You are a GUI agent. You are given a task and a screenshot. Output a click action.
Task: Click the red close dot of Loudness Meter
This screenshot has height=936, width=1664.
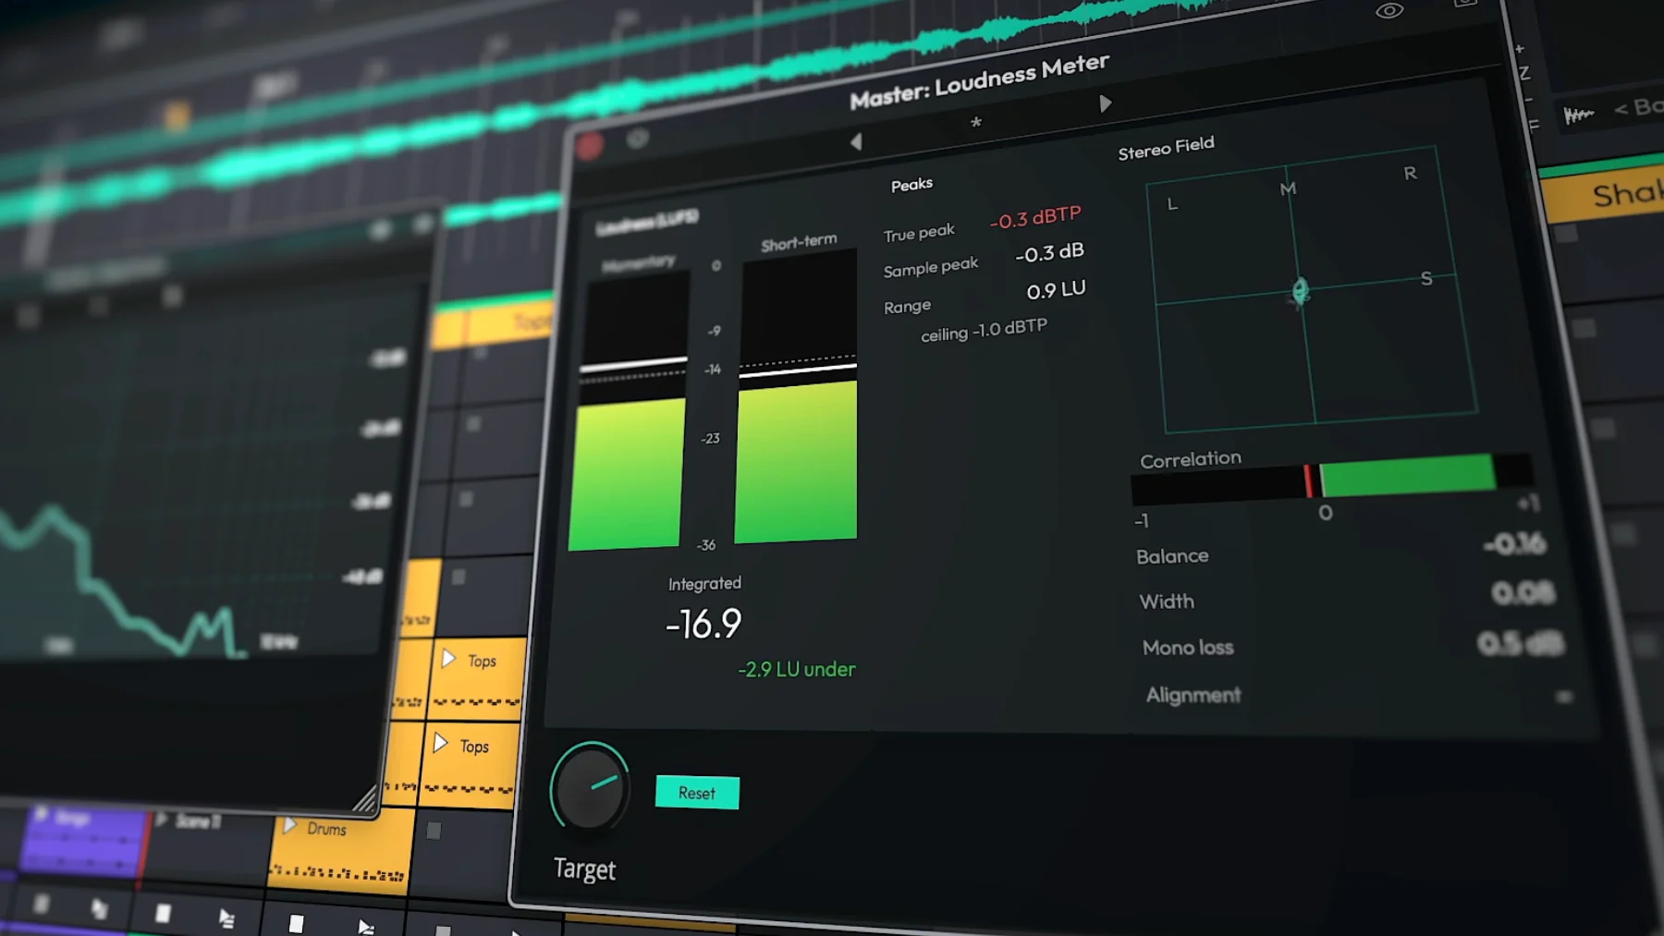[590, 146]
